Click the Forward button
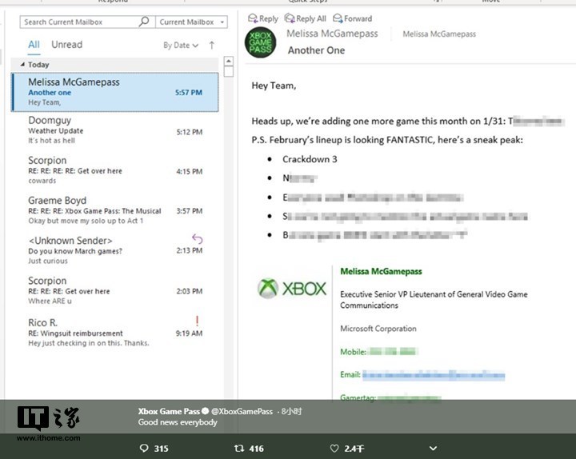Screen dimensions: 576x459 tap(352, 18)
